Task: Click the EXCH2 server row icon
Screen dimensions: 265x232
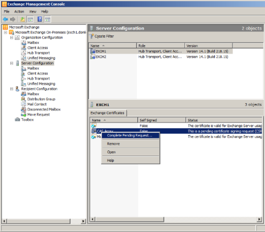Action: 93,56
